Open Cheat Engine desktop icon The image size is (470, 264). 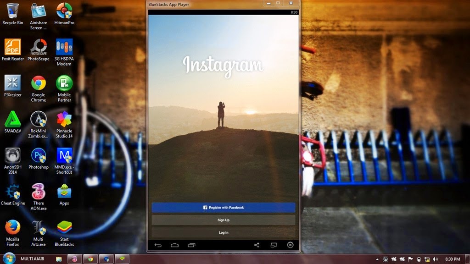click(x=12, y=194)
